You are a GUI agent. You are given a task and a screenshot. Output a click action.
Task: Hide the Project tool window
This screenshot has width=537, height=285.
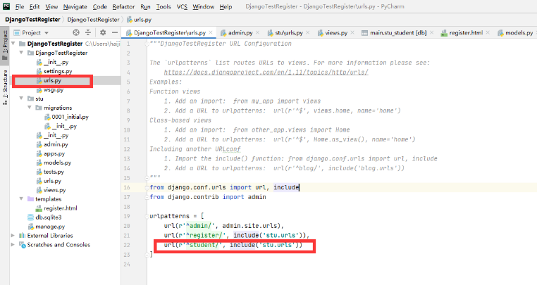point(115,32)
